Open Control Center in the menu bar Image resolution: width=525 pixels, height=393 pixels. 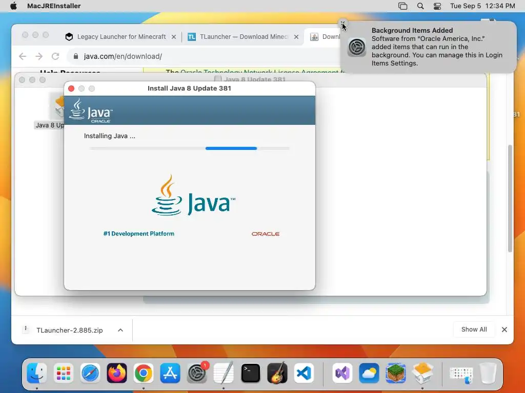coord(437,6)
